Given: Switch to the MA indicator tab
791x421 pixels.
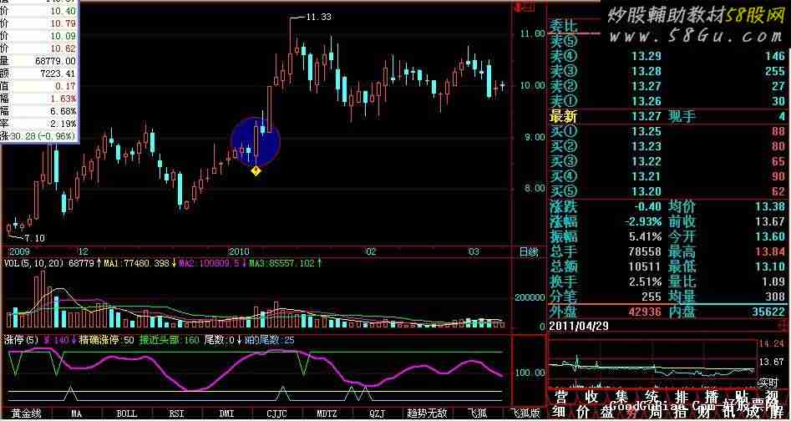Looking at the screenshot, I should tap(76, 413).
